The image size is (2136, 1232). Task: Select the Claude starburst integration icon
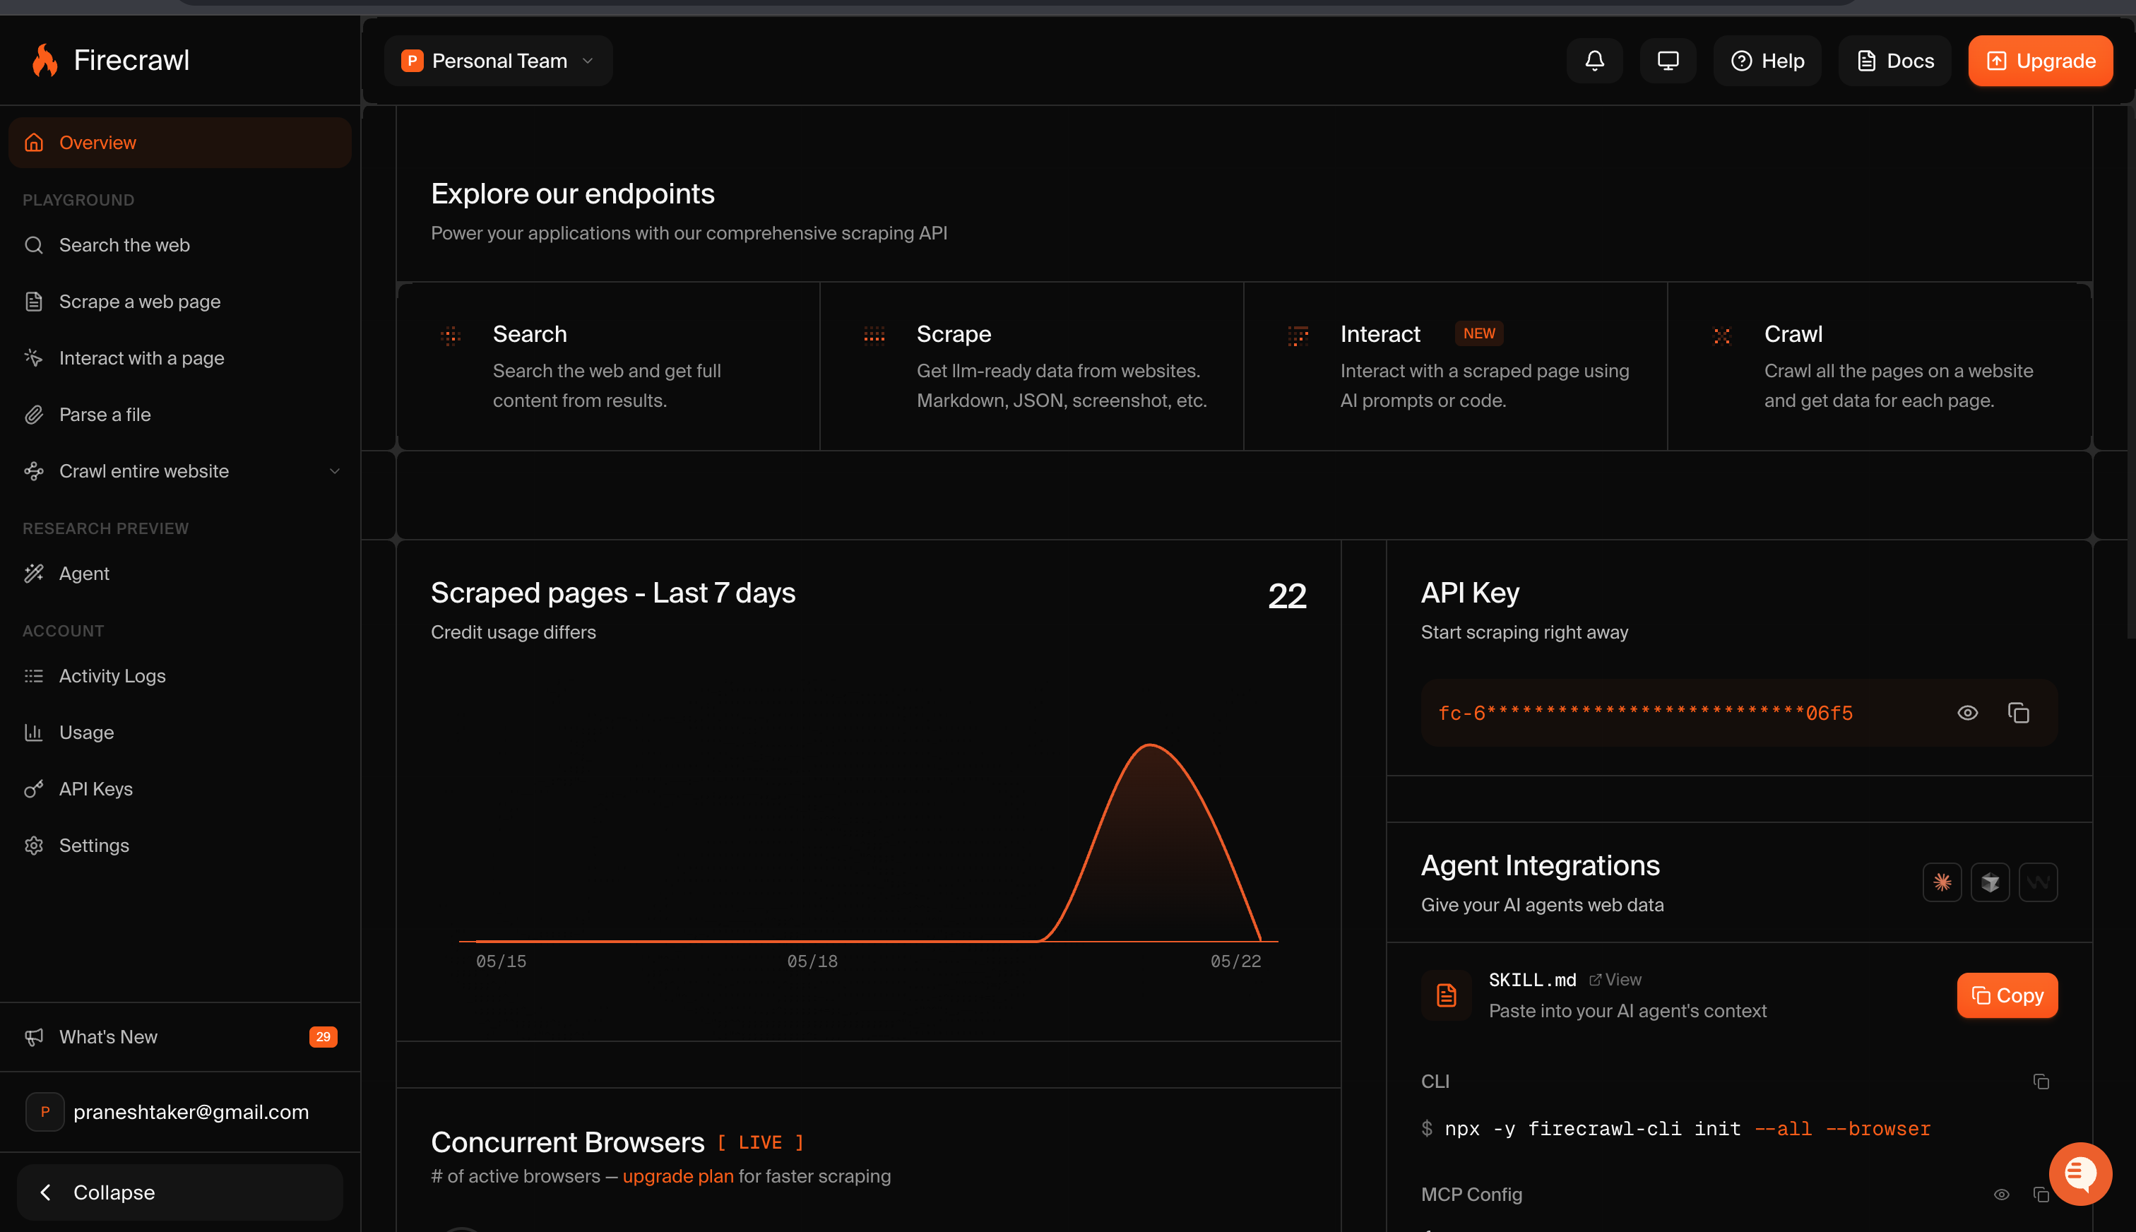(1942, 882)
